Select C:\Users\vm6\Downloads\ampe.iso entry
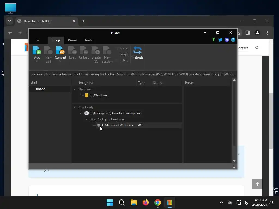The height and width of the screenshot is (209, 279). 115,113
